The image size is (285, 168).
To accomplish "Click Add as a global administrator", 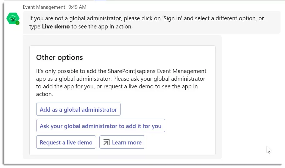I will [x=78, y=109].
